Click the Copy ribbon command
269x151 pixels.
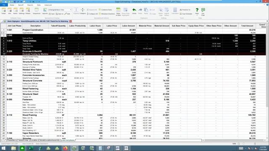tap(153, 14)
